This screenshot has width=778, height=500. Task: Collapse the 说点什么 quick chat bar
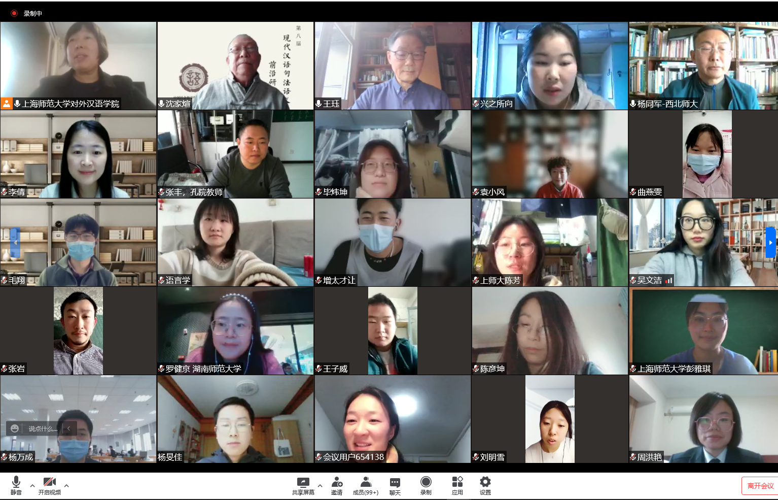69,428
